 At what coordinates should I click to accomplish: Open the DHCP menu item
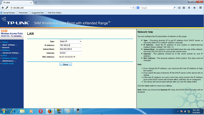(x=4, y=55)
